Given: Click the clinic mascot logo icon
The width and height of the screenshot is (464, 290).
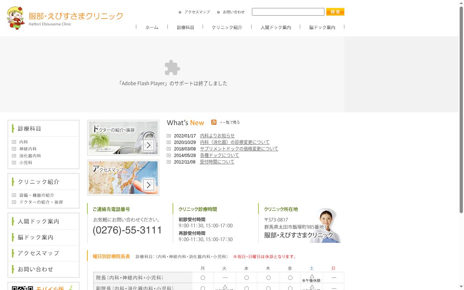Looking at the screenshot, I should 16,18.
